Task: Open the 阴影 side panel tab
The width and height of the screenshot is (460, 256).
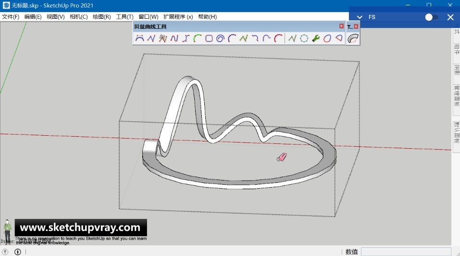Action: tap(457, 70)
